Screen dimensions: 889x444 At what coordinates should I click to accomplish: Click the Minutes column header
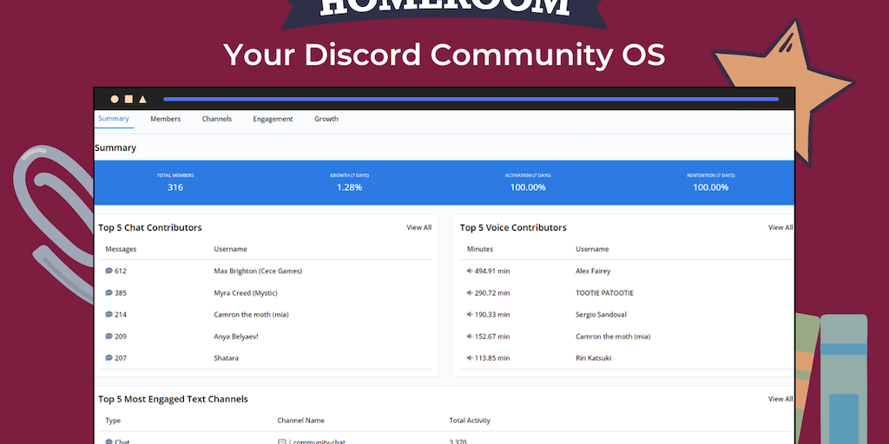(479, 249)
